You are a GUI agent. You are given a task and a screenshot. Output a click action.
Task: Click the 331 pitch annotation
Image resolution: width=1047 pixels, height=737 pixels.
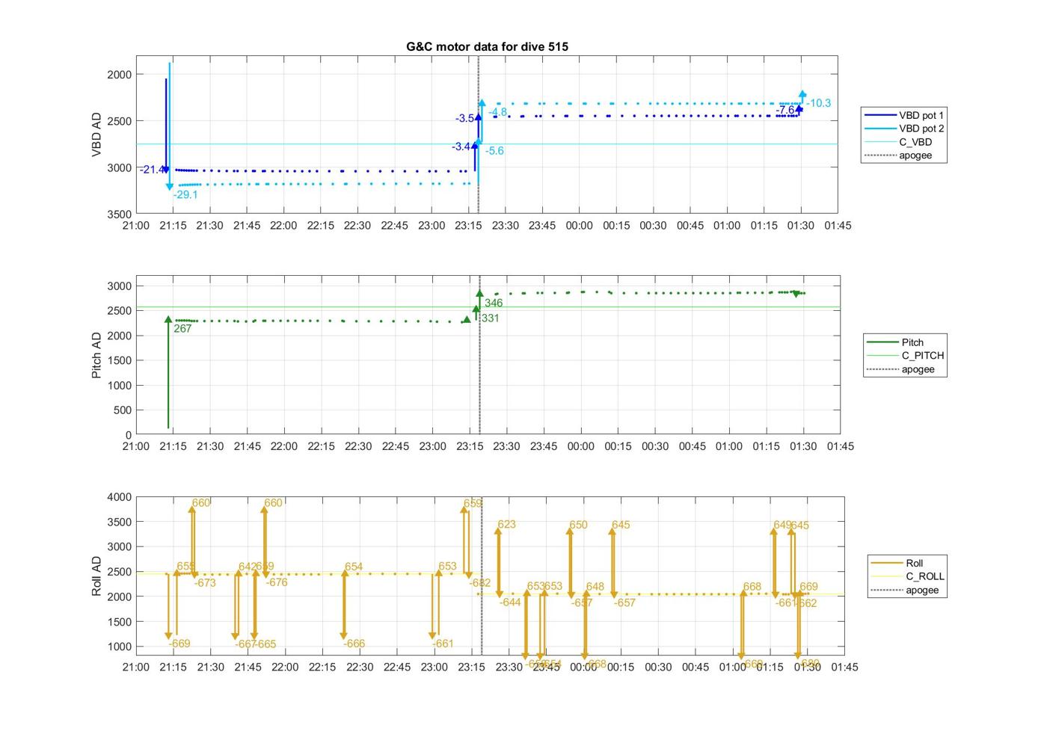pos(490,318)
